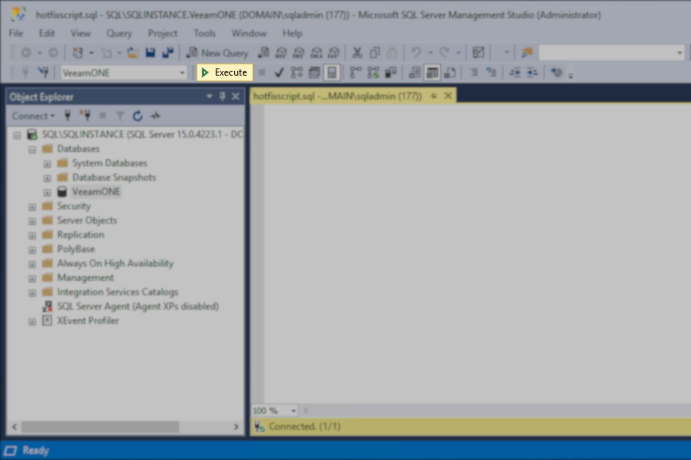Click the Database Engine Query icon
Image resolution: width=691 pixels, height=460 pixels.
click(264, 53)
